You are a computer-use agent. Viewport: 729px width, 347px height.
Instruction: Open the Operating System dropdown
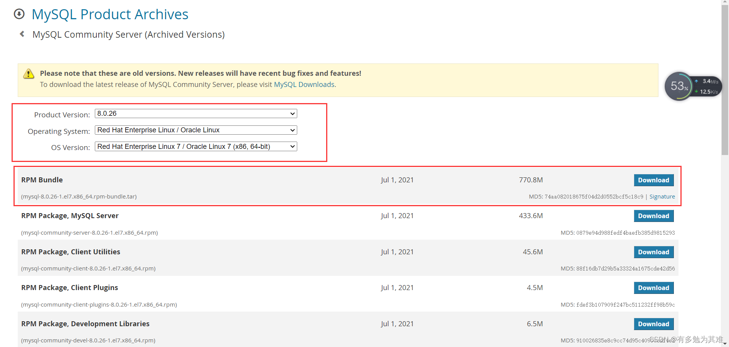coord(196,130)
